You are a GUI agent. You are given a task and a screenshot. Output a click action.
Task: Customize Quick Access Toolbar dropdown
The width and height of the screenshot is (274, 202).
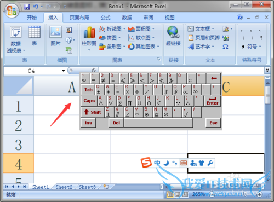65,7
